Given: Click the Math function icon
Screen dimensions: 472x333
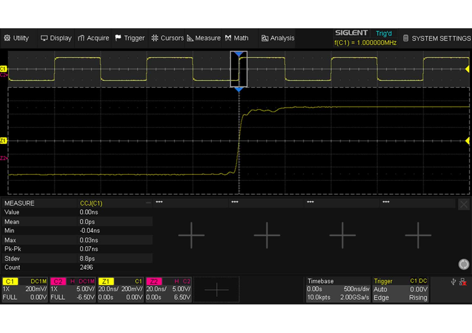Looking at the screenshot, I should [x=228, y=38].
